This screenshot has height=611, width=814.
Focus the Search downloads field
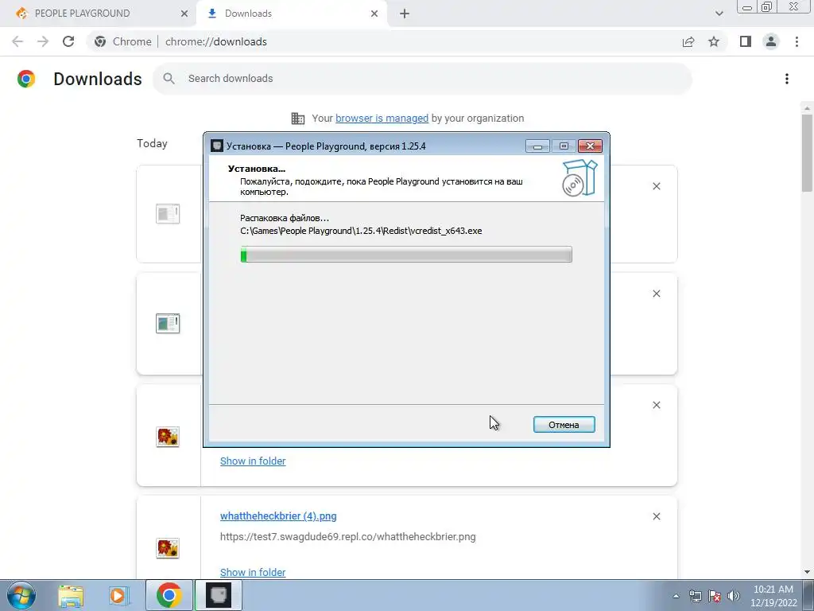point(422,79)
